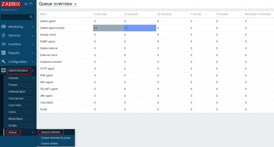Open the Configuration menu

coord(18,62)
